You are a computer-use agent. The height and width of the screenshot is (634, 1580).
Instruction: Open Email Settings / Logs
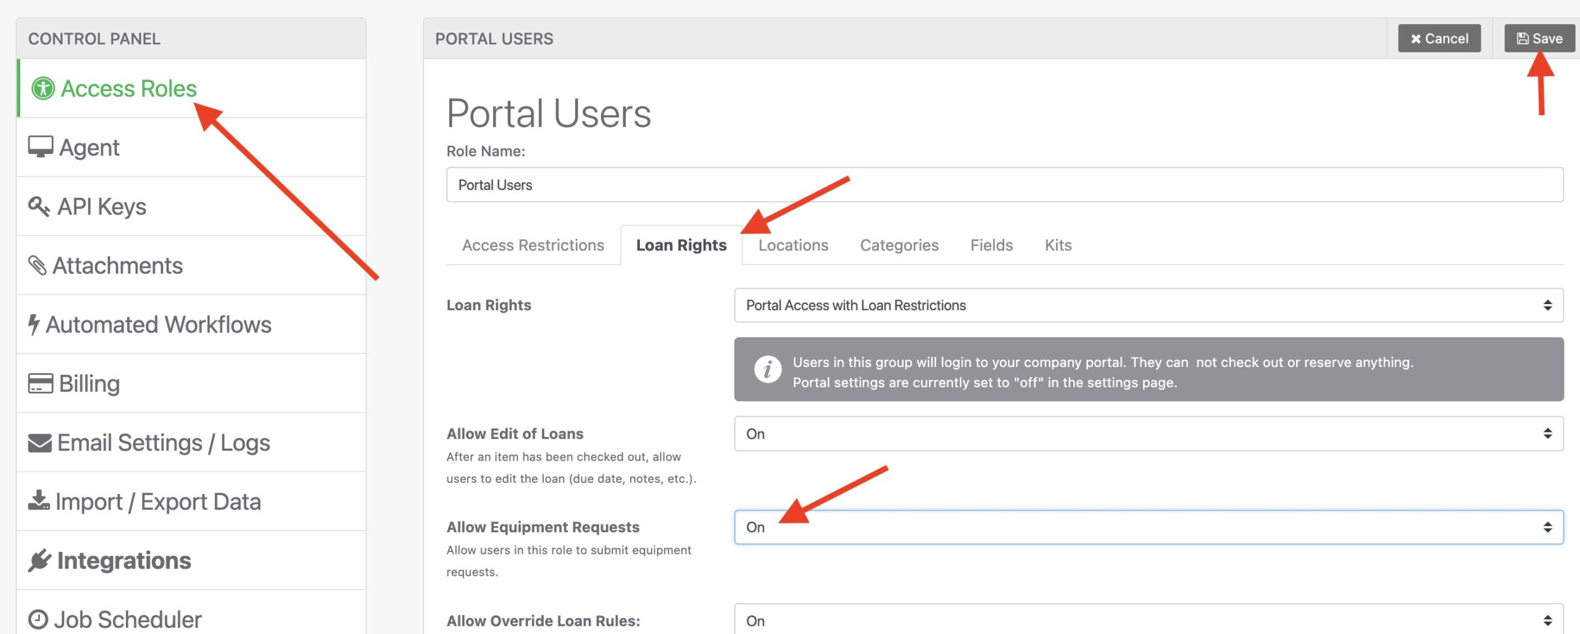click(x=191, y=442)
